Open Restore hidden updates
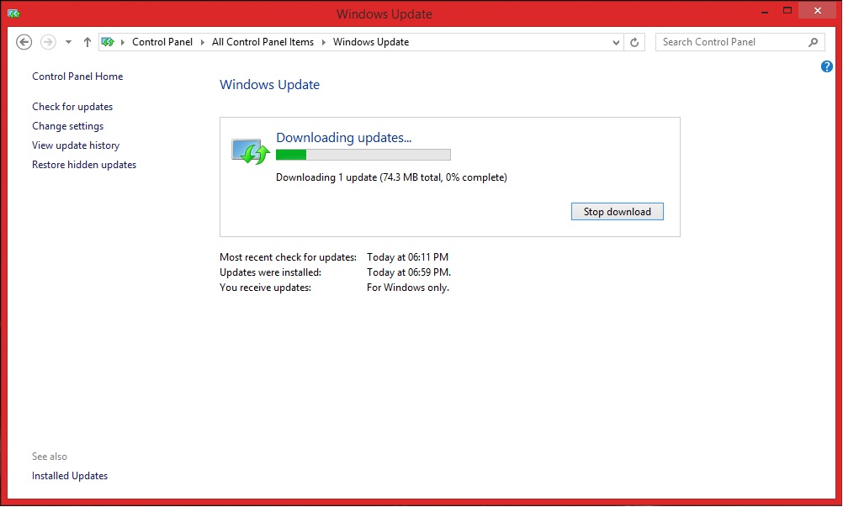 click(84, 164)
